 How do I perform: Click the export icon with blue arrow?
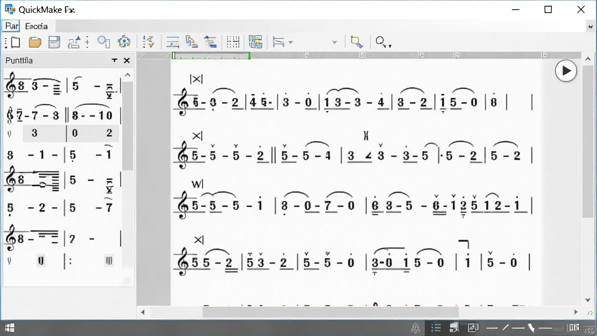pos(74,42)
